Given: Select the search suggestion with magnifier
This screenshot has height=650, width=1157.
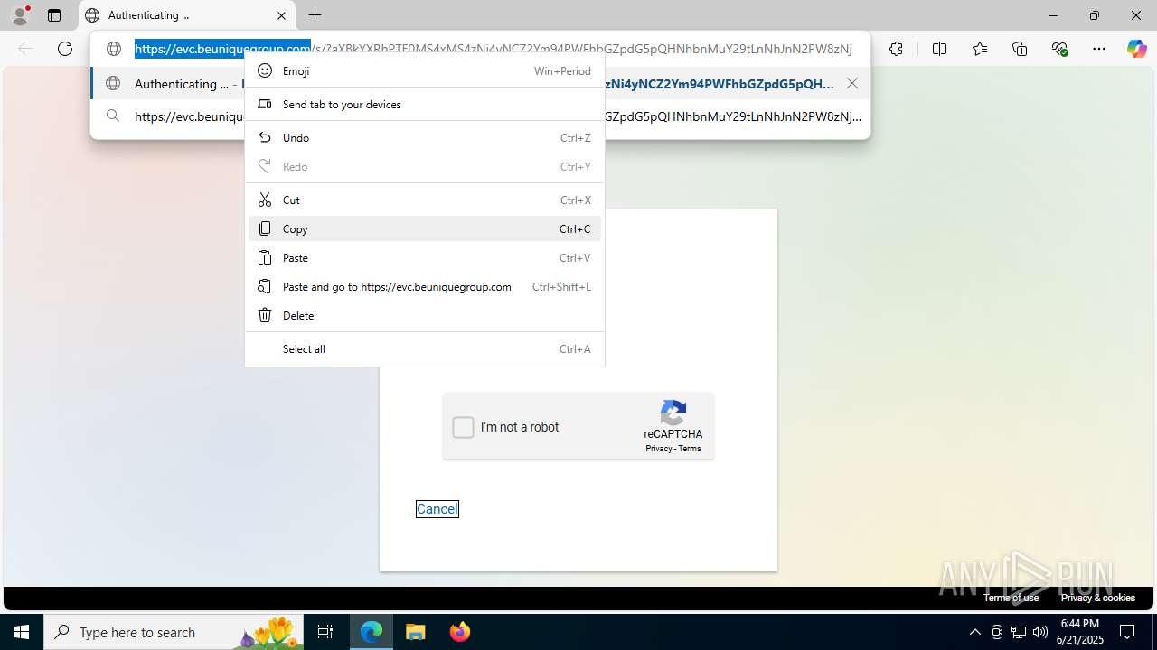Looking at the screenshot, I should (480, 116).
